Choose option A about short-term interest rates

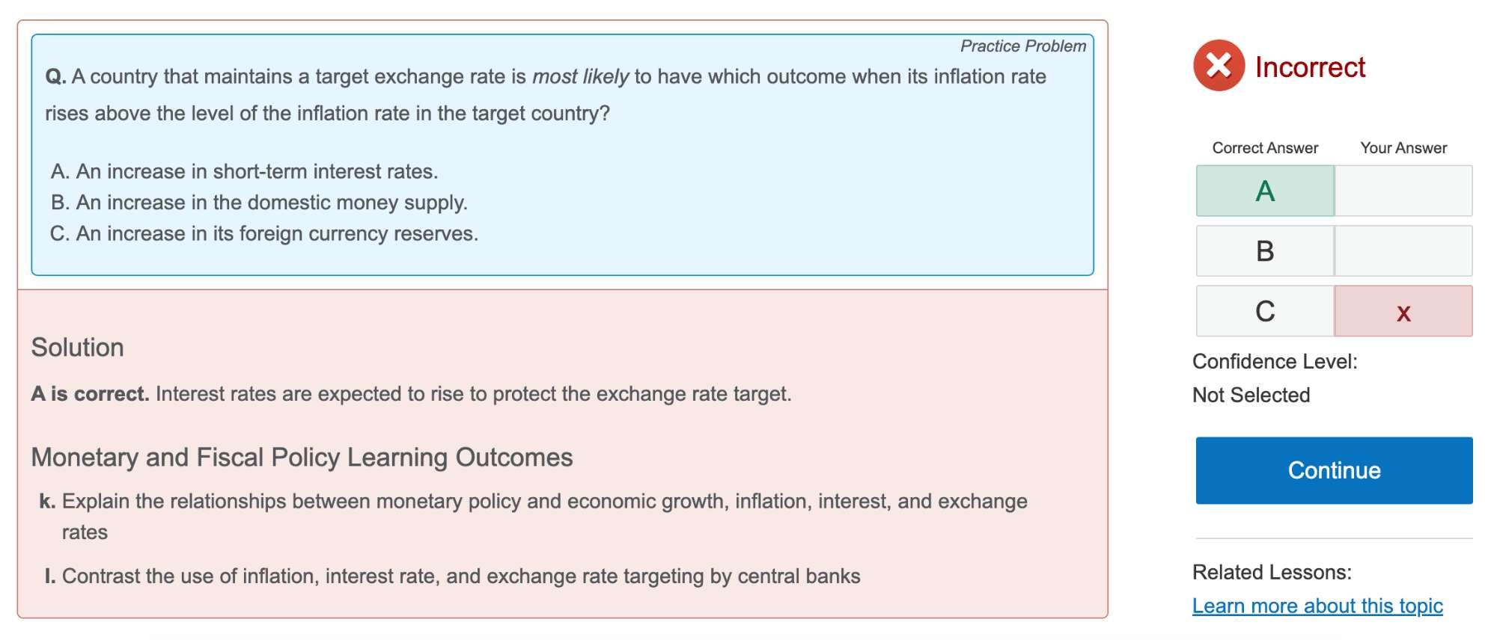pyautogui.click(x=244, y=171)
